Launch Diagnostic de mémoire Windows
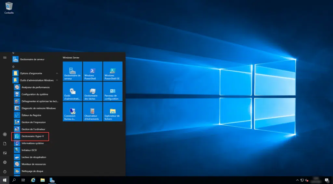The width and height of the screenshot is (333, 184). 35,108
